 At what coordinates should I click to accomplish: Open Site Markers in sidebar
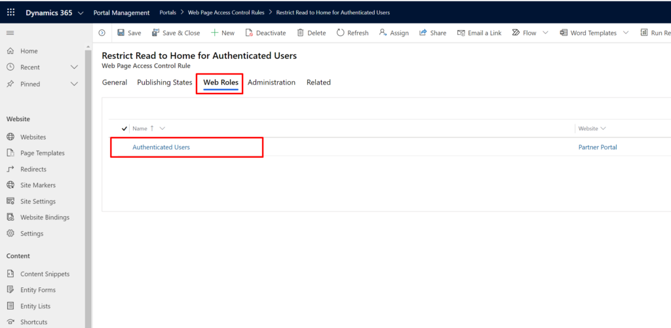[38, 185]
